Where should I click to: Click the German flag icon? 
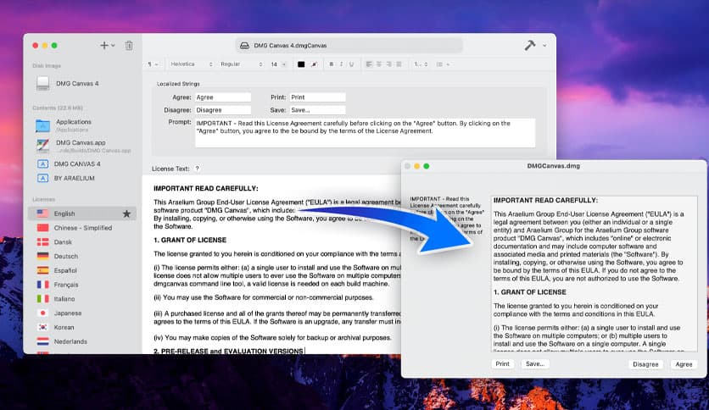click(42, 257)
